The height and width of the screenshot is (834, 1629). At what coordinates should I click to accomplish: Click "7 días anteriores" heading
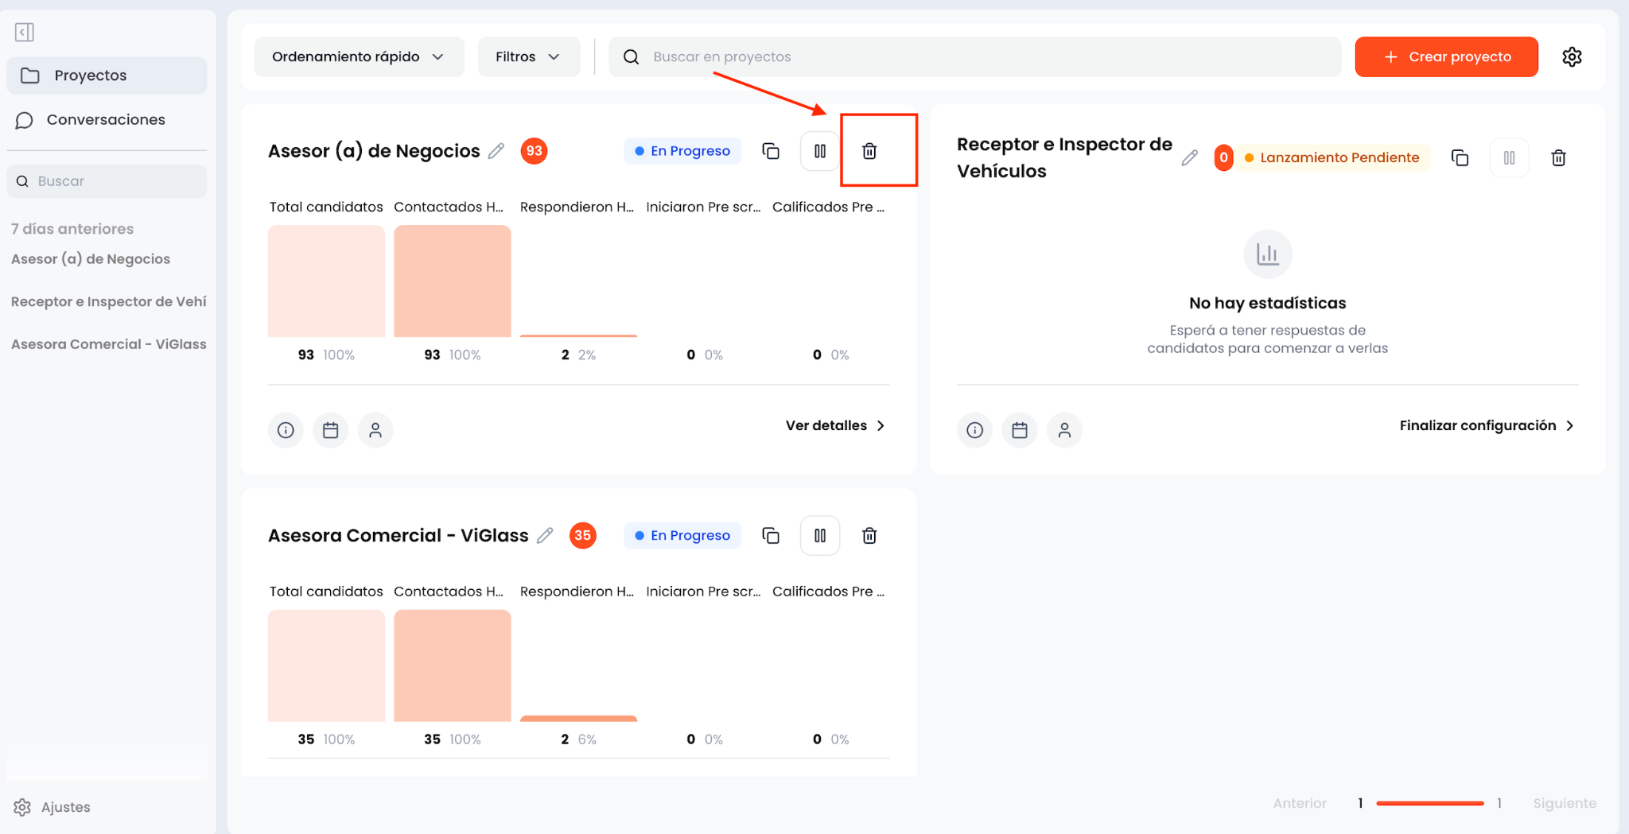(72, 229)
